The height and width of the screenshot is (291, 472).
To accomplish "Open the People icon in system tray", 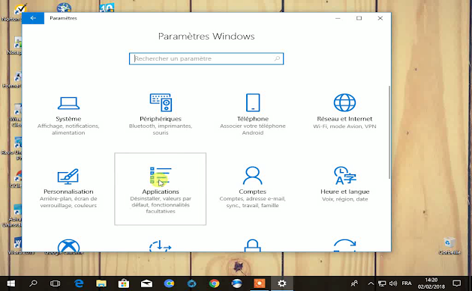I will tap(355, 284).
